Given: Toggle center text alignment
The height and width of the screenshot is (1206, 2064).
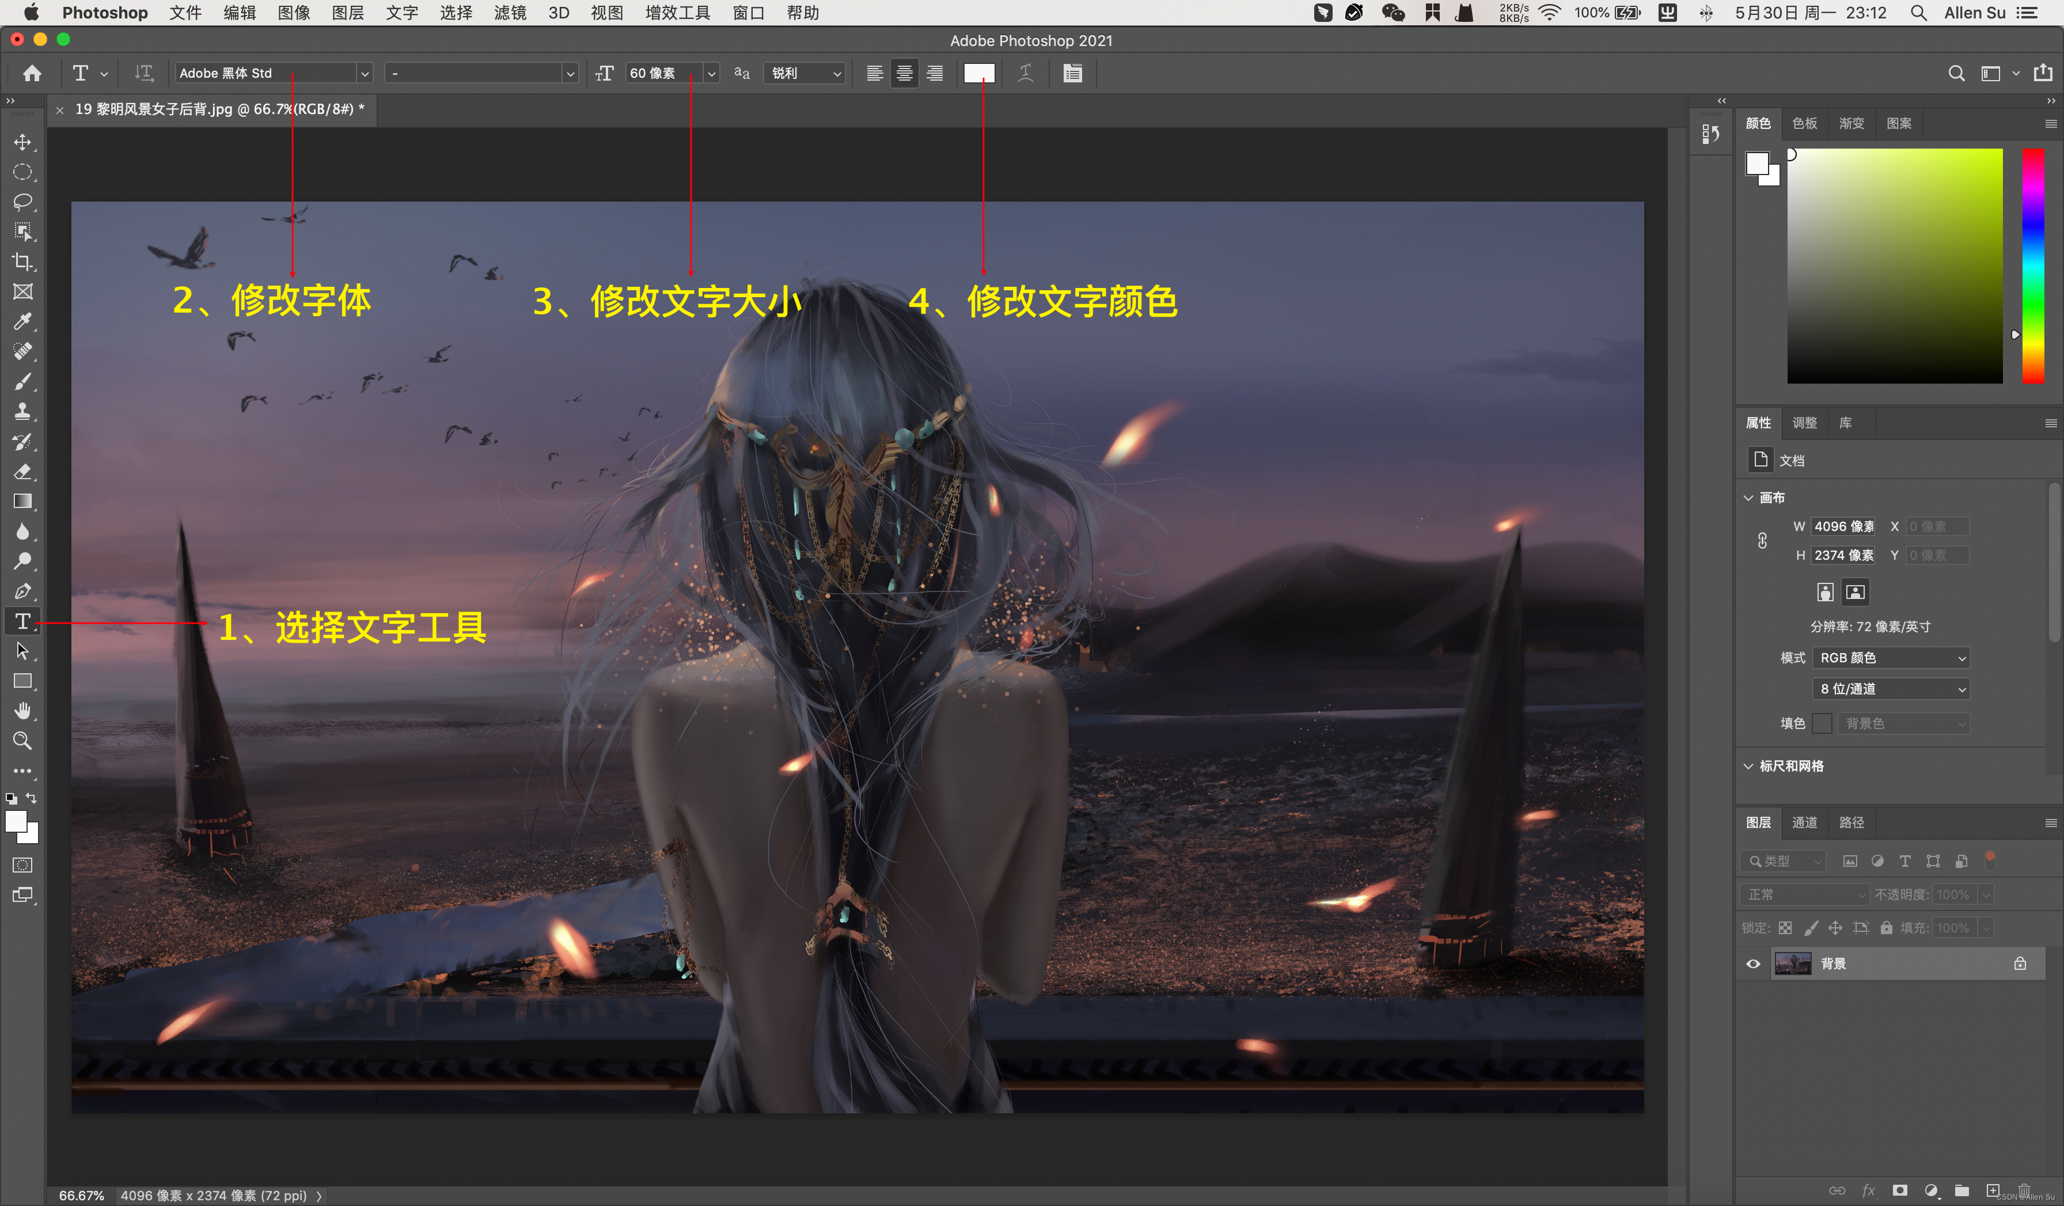Looking at the screenshot, I should point(904,73).
